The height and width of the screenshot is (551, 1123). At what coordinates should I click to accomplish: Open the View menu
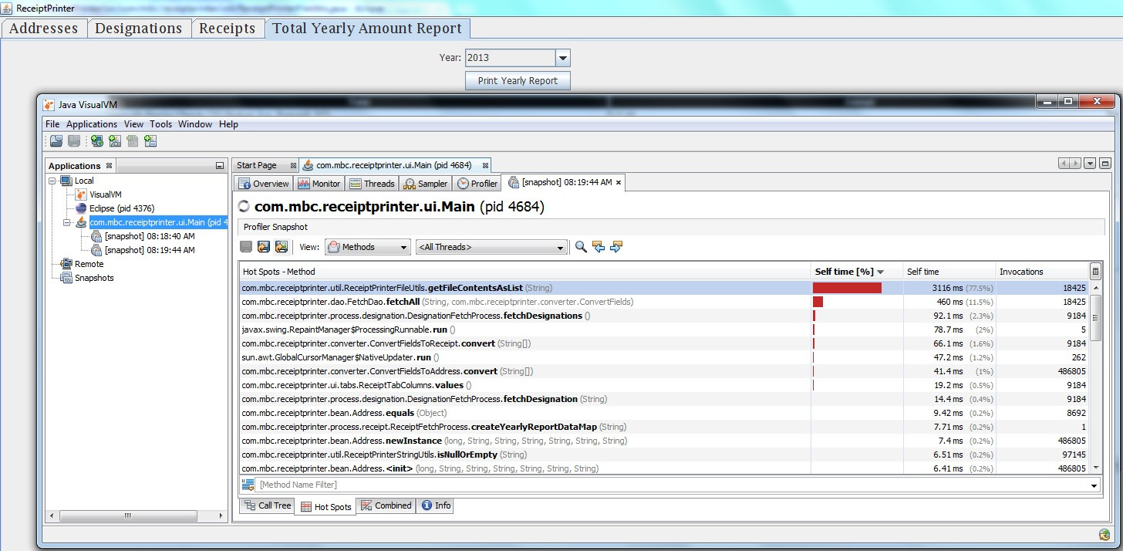coord(133,124)
